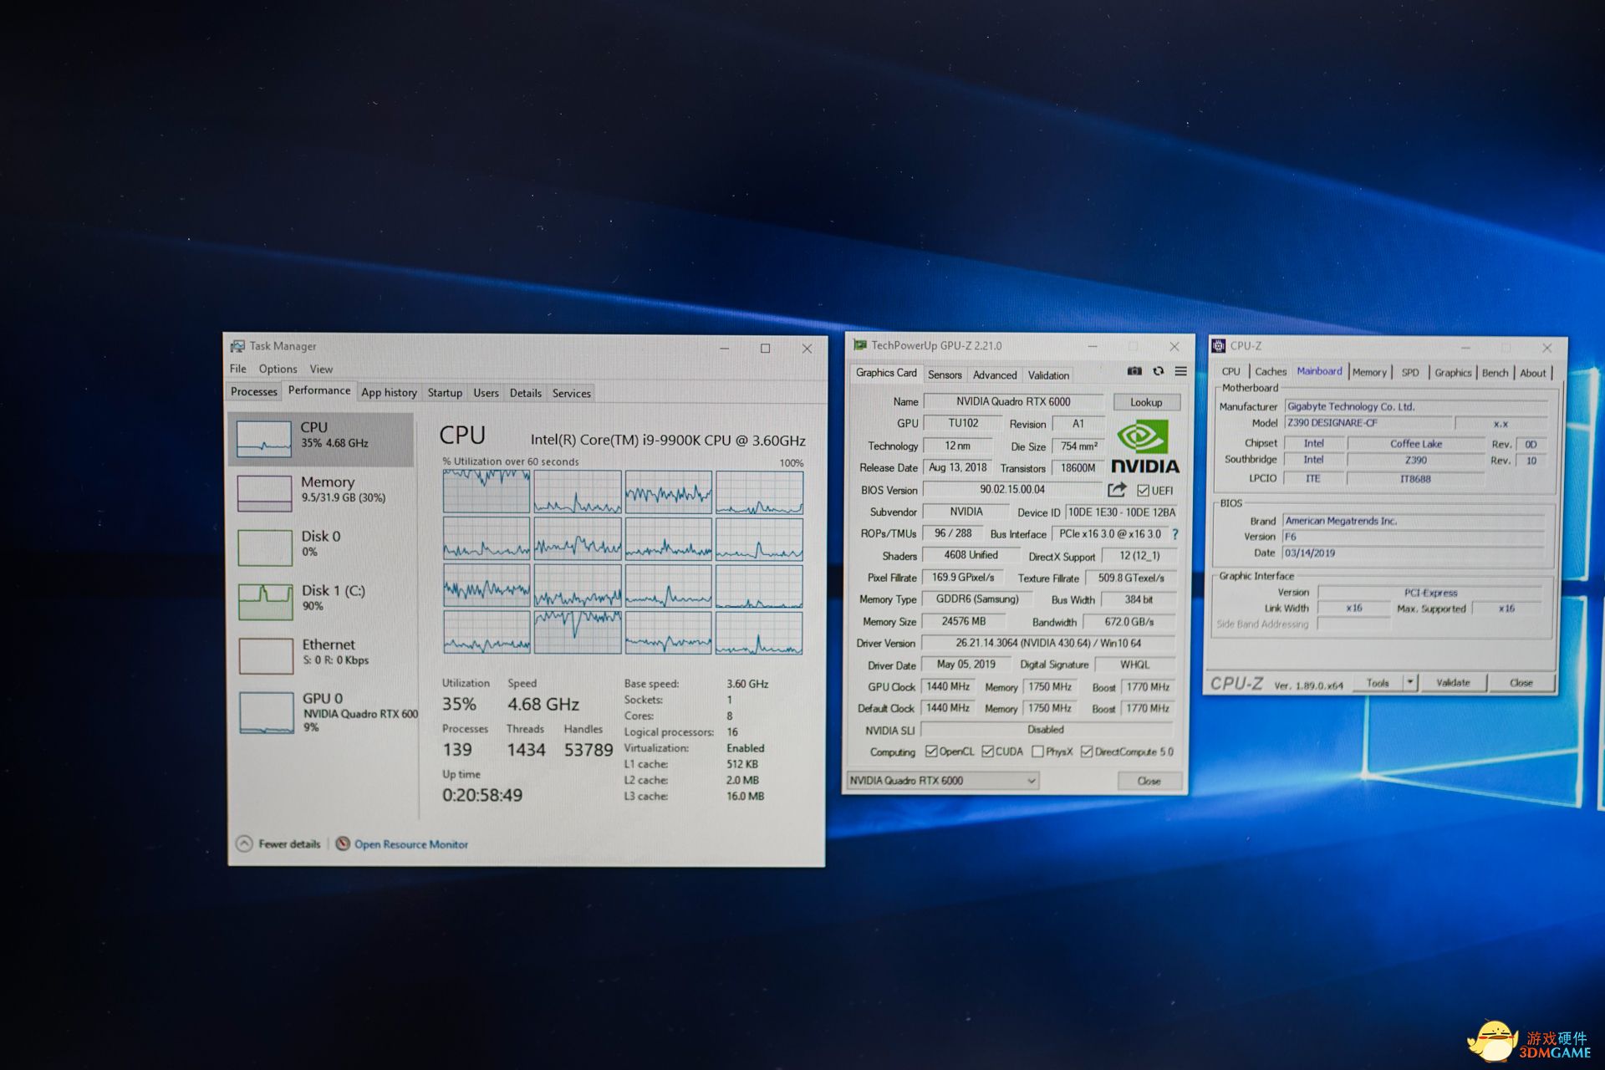Screen dimensions: 1605x1070
Task: Select Memory in Task Manager sidebar
Action: [321, 492]
